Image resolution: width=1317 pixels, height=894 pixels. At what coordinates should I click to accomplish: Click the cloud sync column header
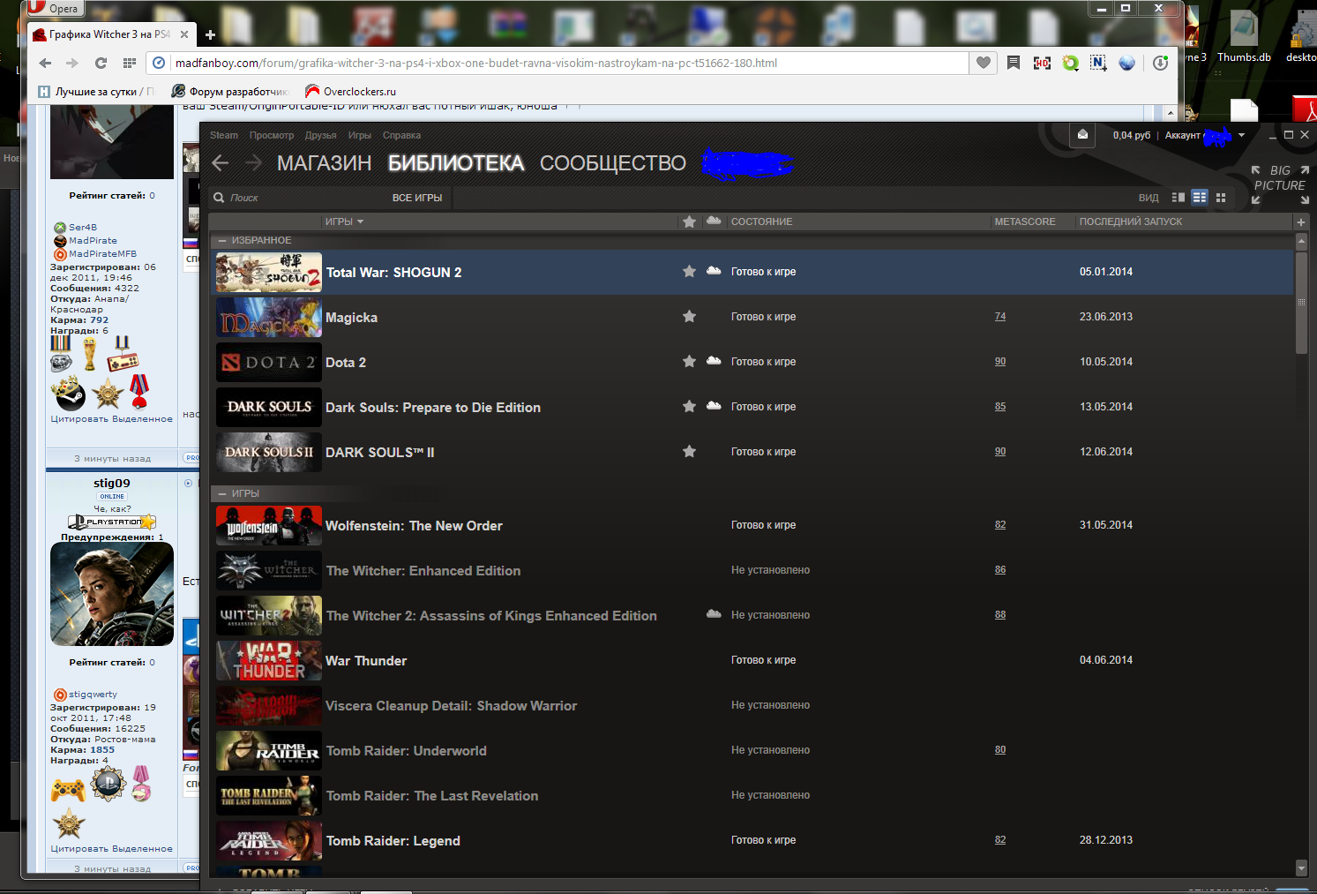tap(714, 221)
